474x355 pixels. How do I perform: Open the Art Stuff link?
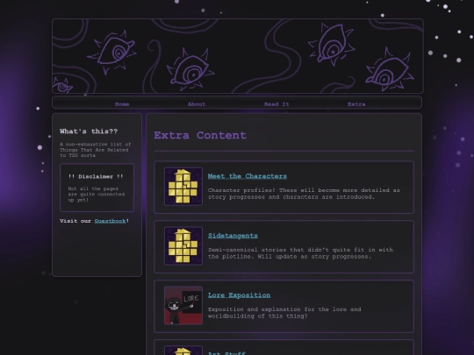226,353
